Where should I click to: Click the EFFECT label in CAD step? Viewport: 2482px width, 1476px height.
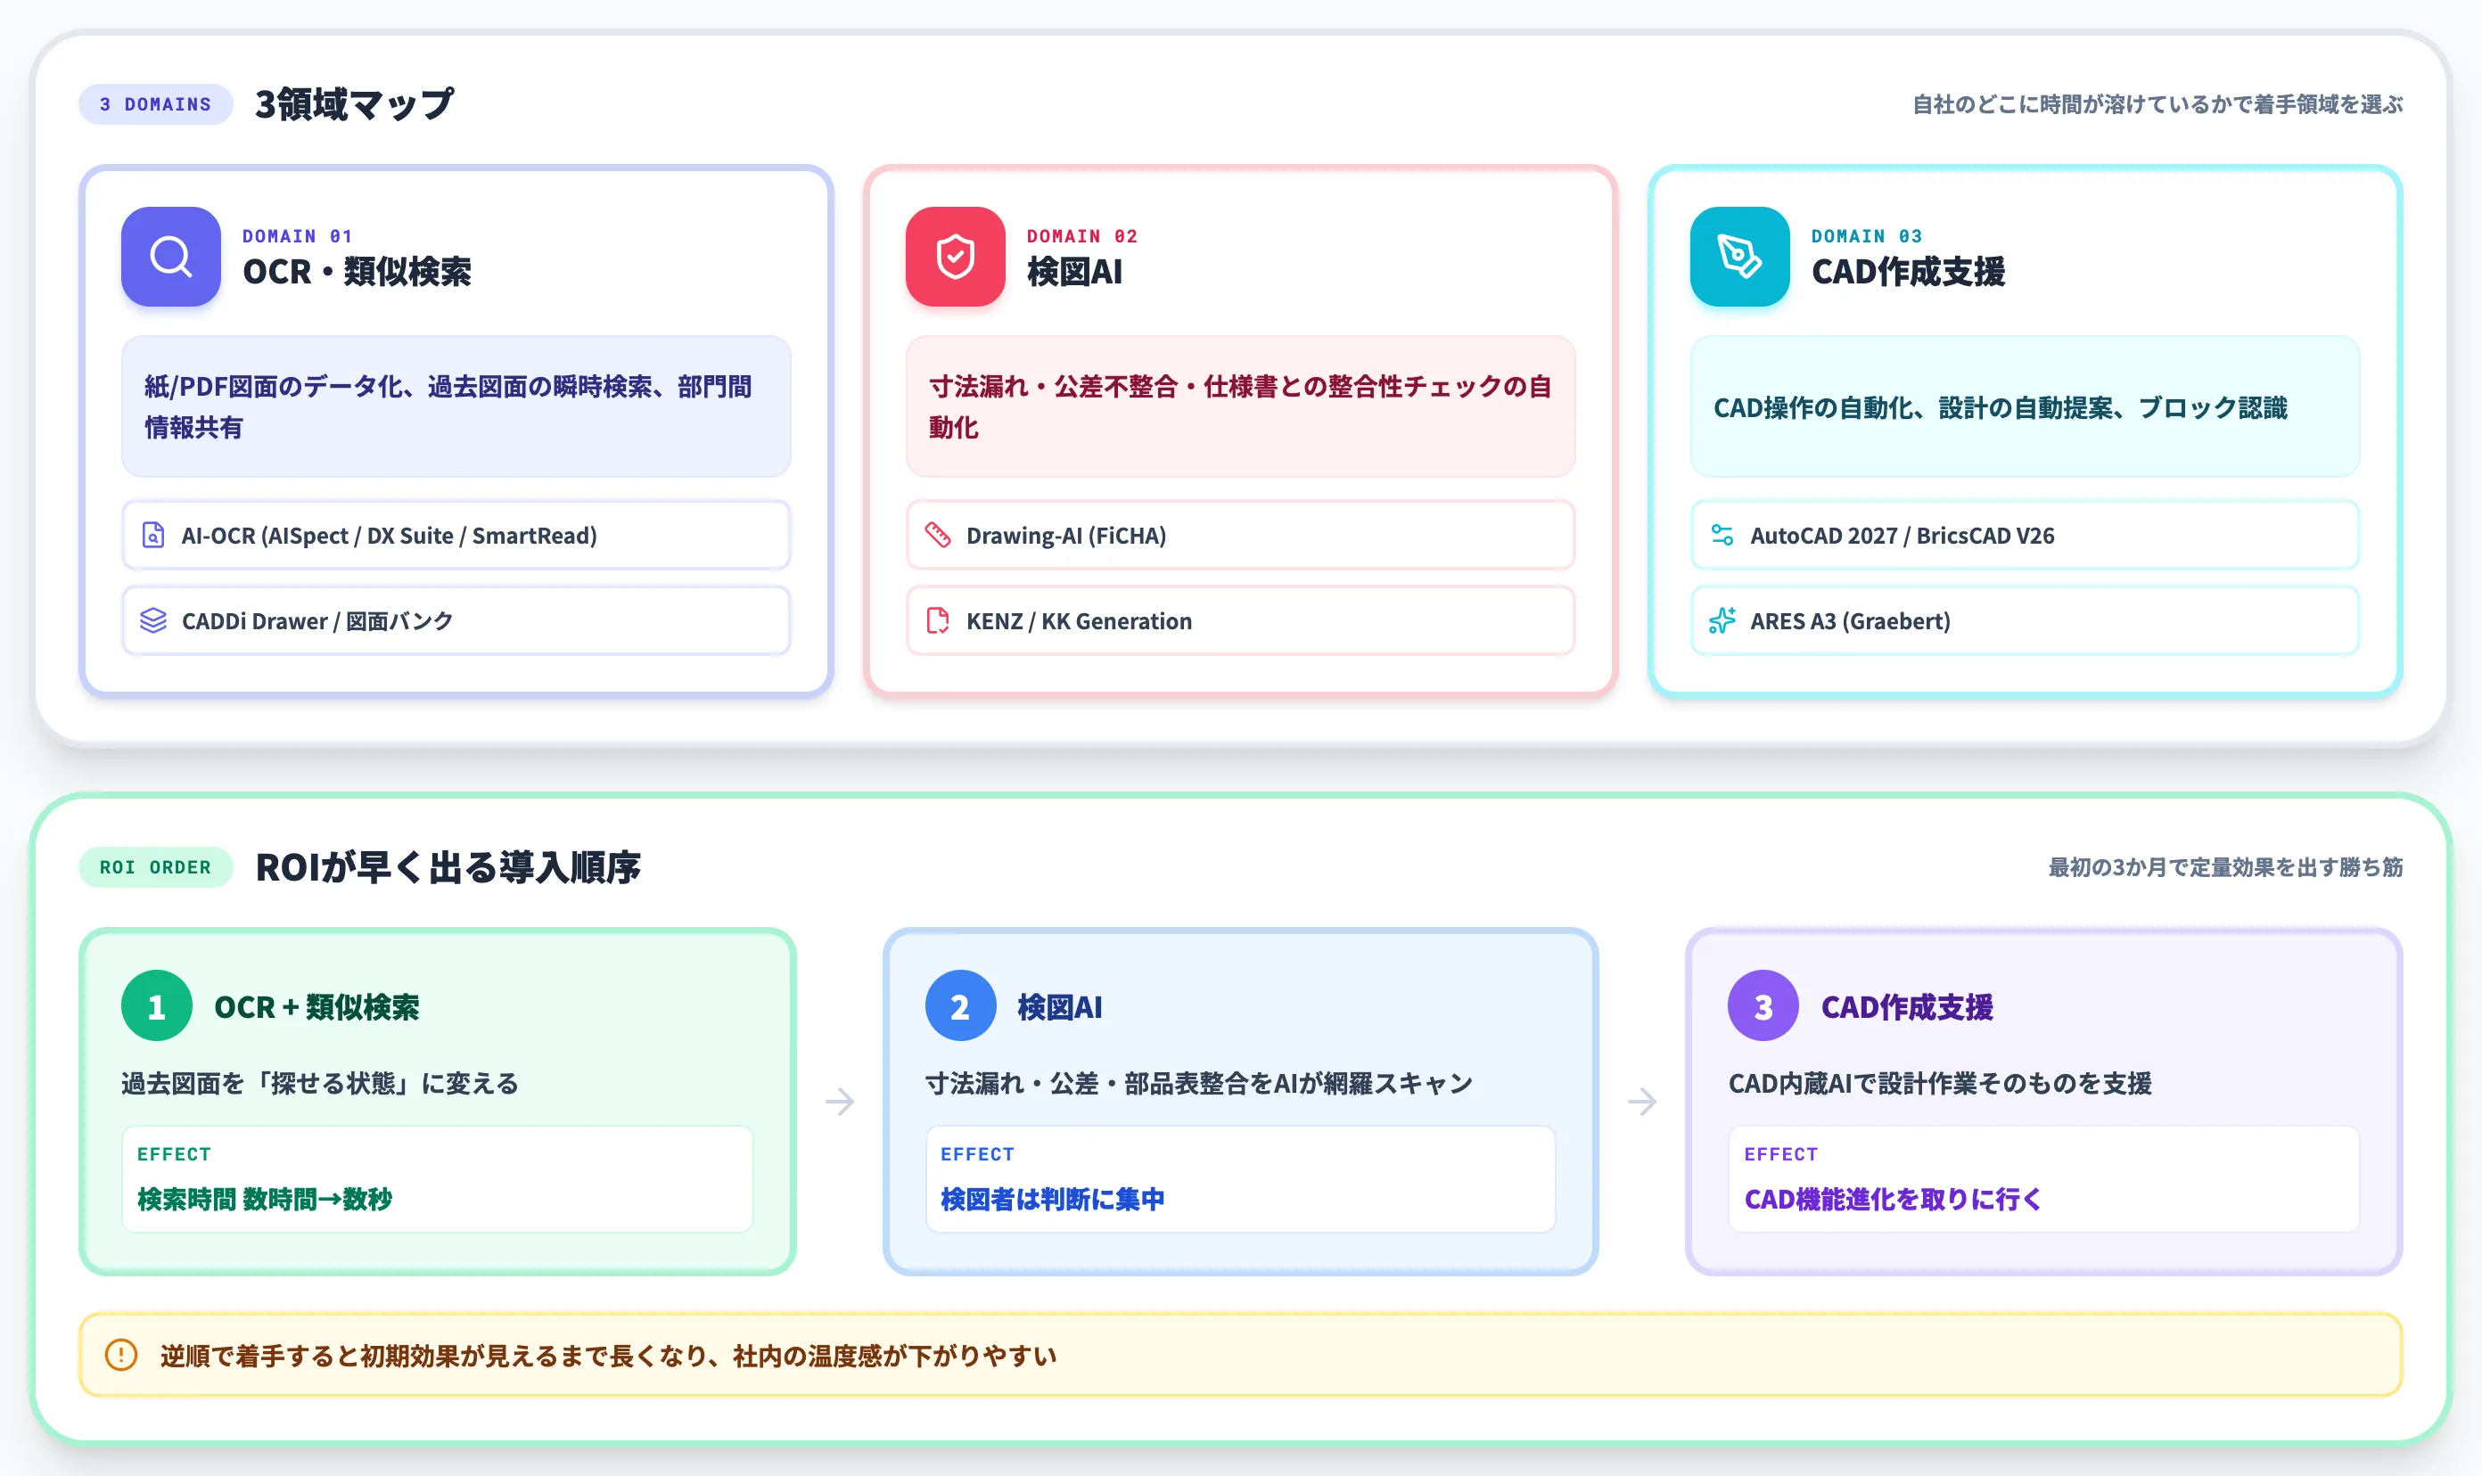click(1780, 1153)
